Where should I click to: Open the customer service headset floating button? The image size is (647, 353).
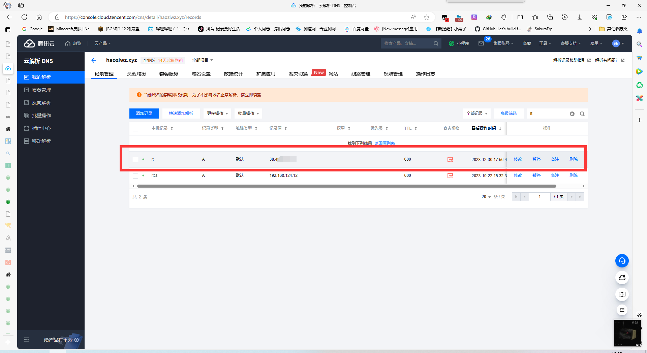(622, 261)
